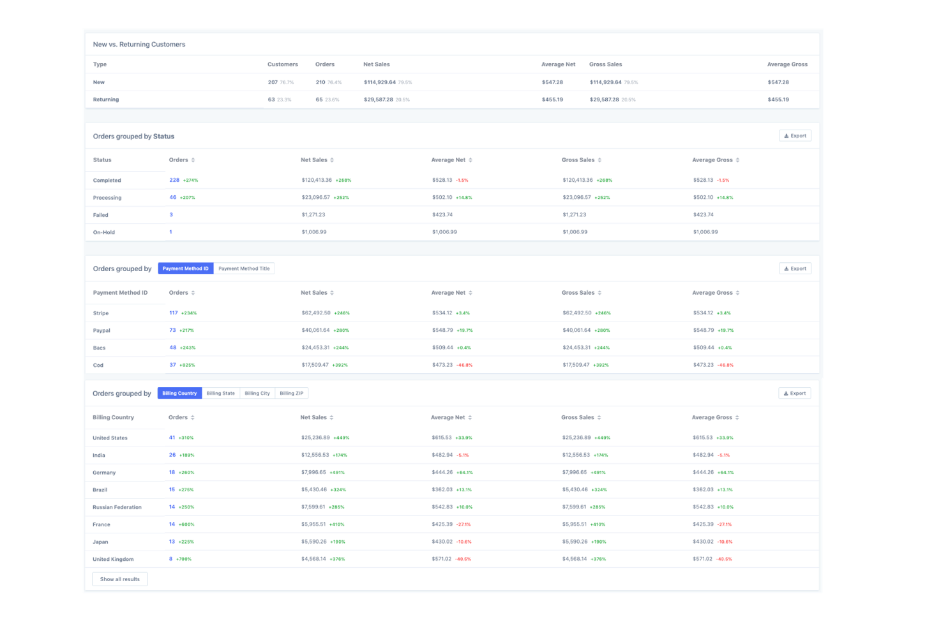Viewport: 941px width, 629px height.
Task: Click sort icon beside Orders in Status table
Action: point(193,160)
